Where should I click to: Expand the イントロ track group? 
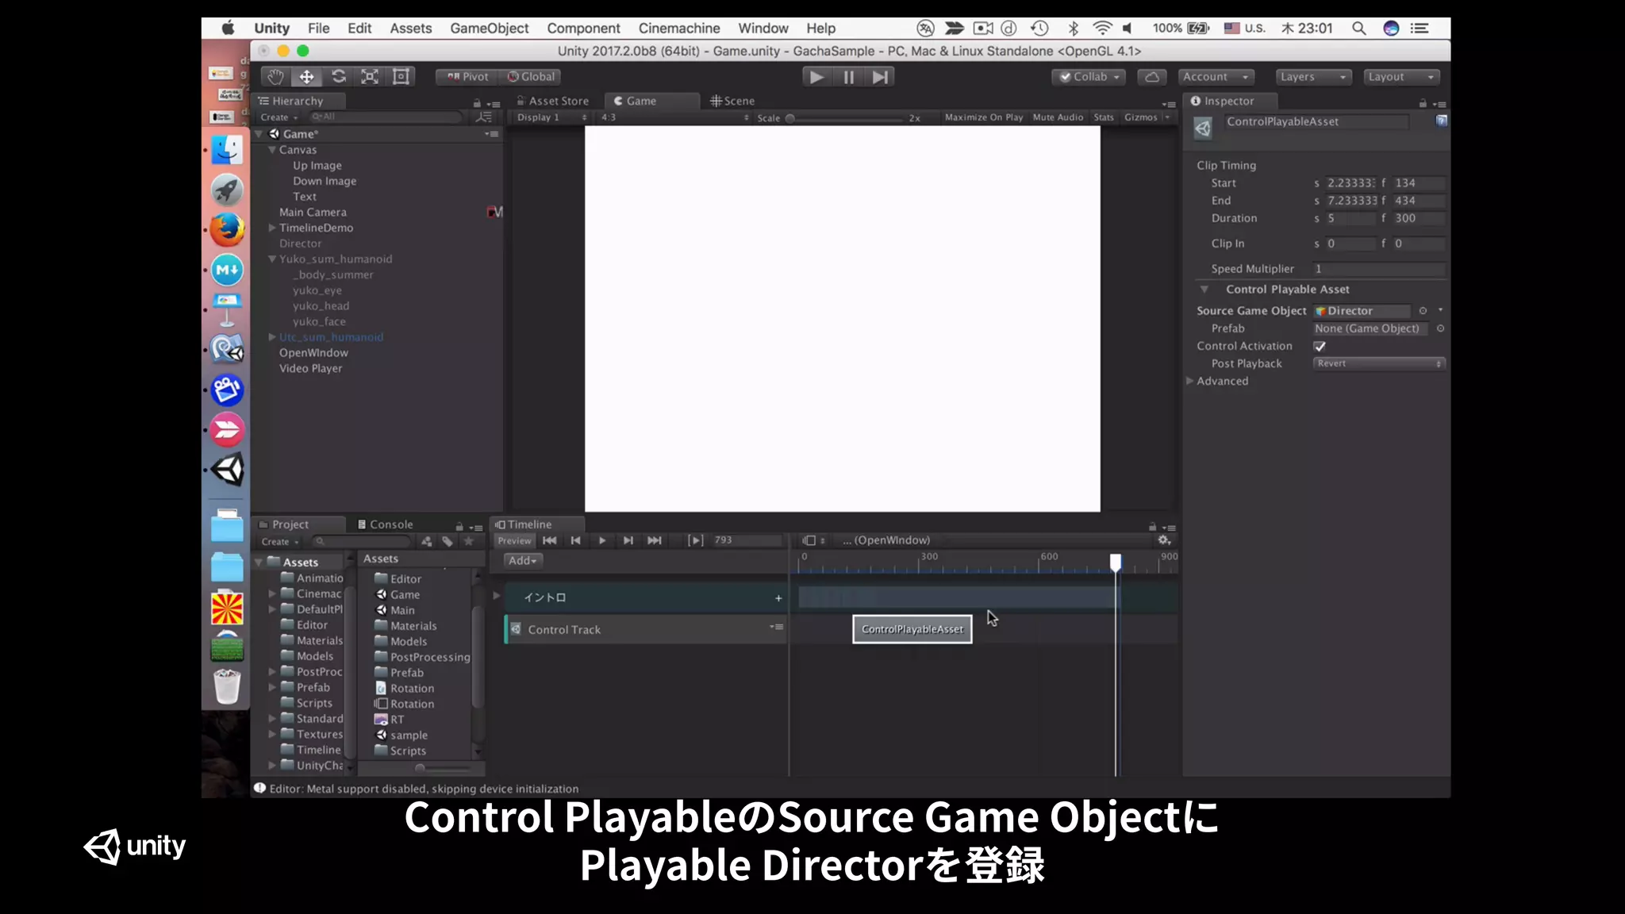point(497,596)
